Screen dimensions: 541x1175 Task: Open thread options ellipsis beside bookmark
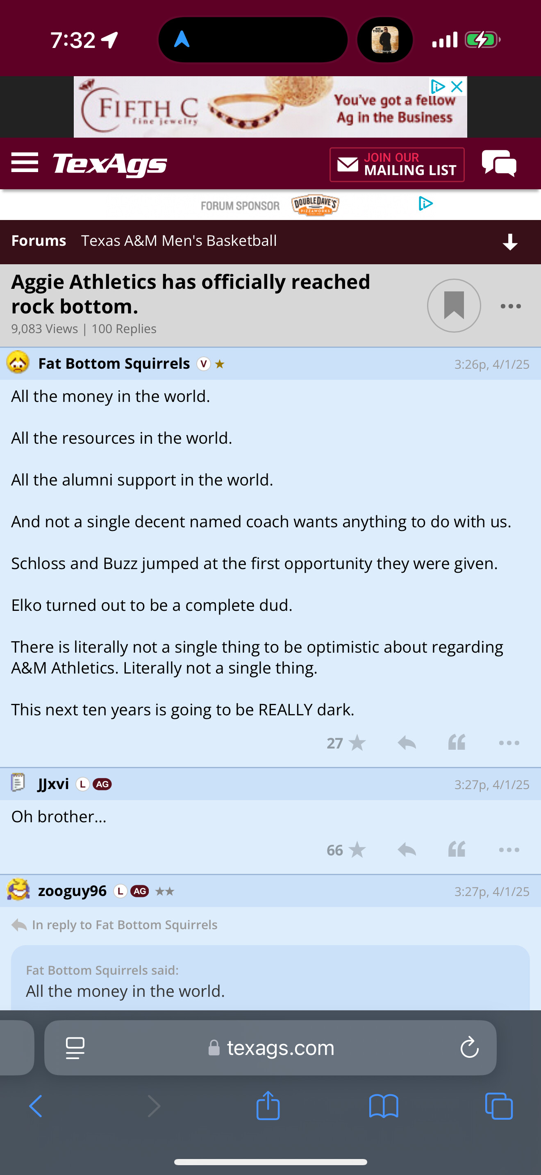point(510,306)
